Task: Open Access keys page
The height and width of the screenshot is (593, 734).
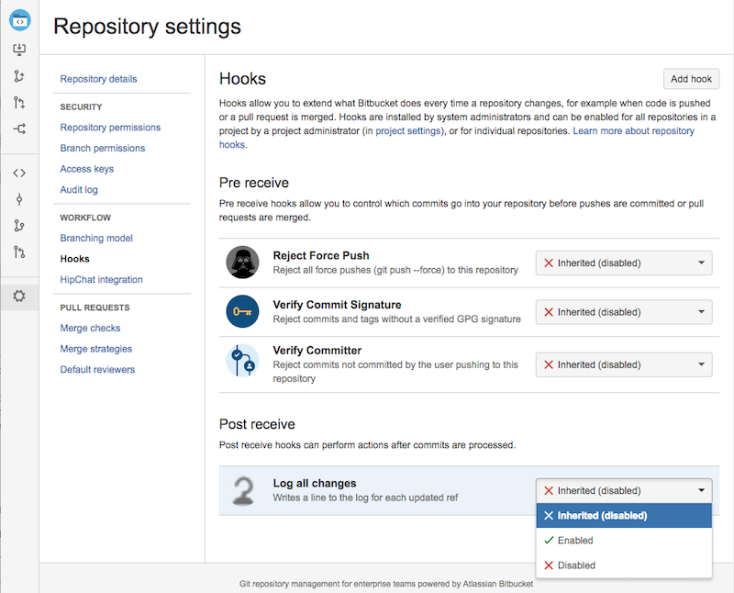Action: pyautogui.click(x=87, y=169)
